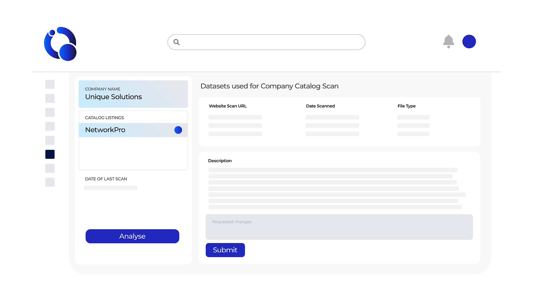
Task: Select the first sidebar square icon
Action: click(50, 84)
